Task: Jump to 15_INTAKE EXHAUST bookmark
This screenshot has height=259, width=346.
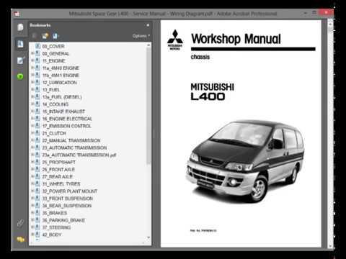Action: [x=63, y=112]
